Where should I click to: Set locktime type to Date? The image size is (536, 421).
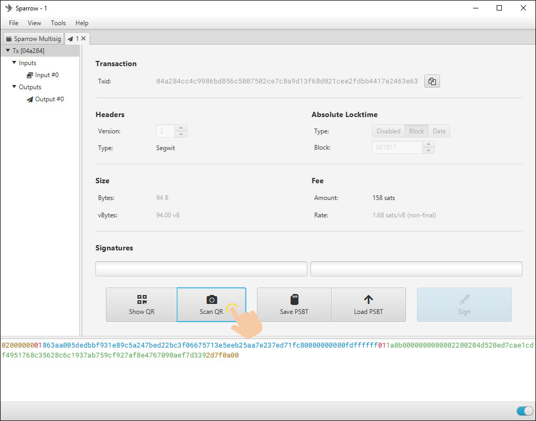pos(439,131)
